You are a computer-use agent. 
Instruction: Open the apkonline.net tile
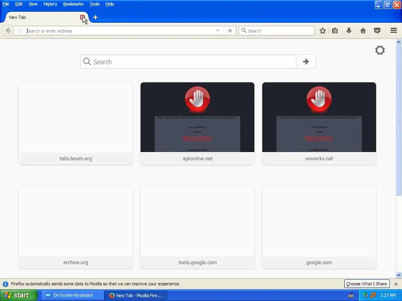[x=197, y=123]
